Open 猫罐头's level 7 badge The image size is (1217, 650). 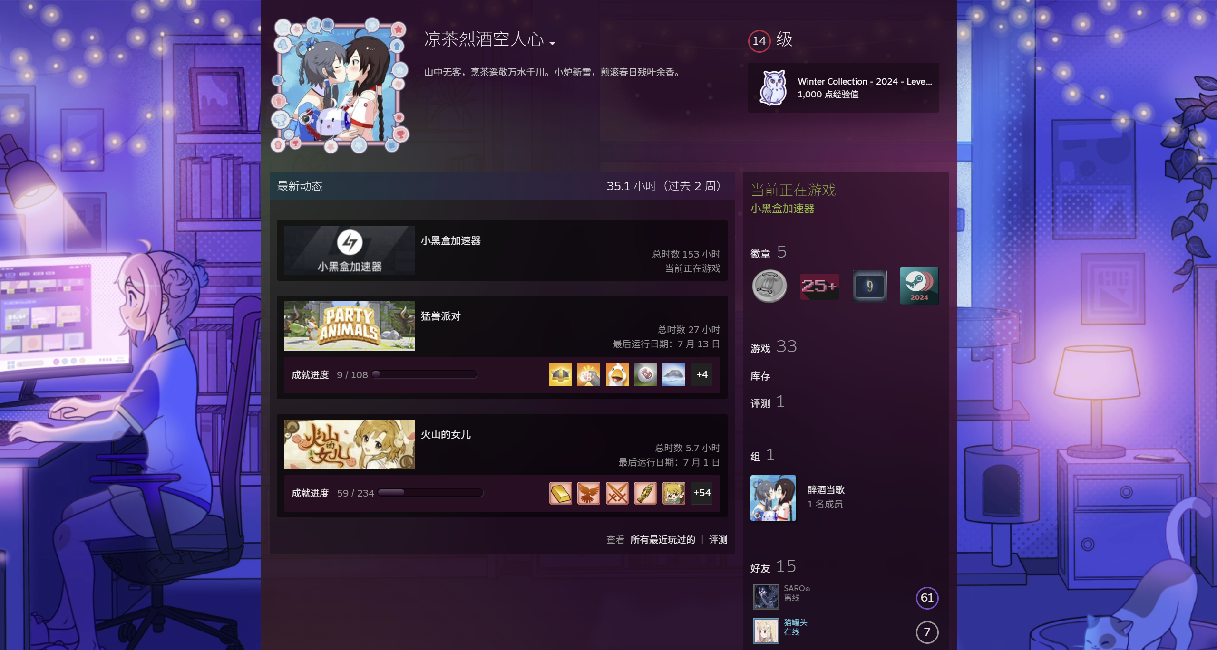[927, 632]
